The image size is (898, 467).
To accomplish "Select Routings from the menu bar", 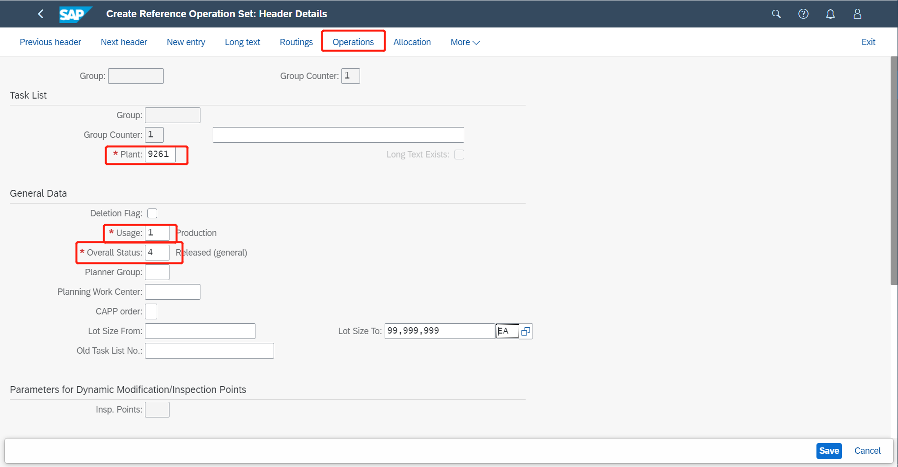I will [x=296, y=42].
